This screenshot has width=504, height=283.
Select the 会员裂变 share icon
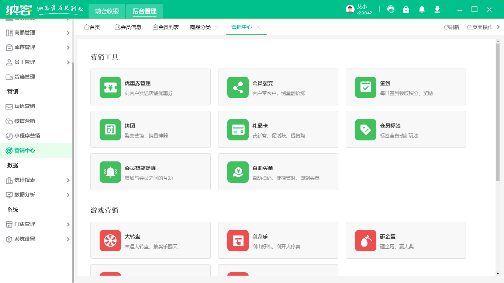[238, 87]
